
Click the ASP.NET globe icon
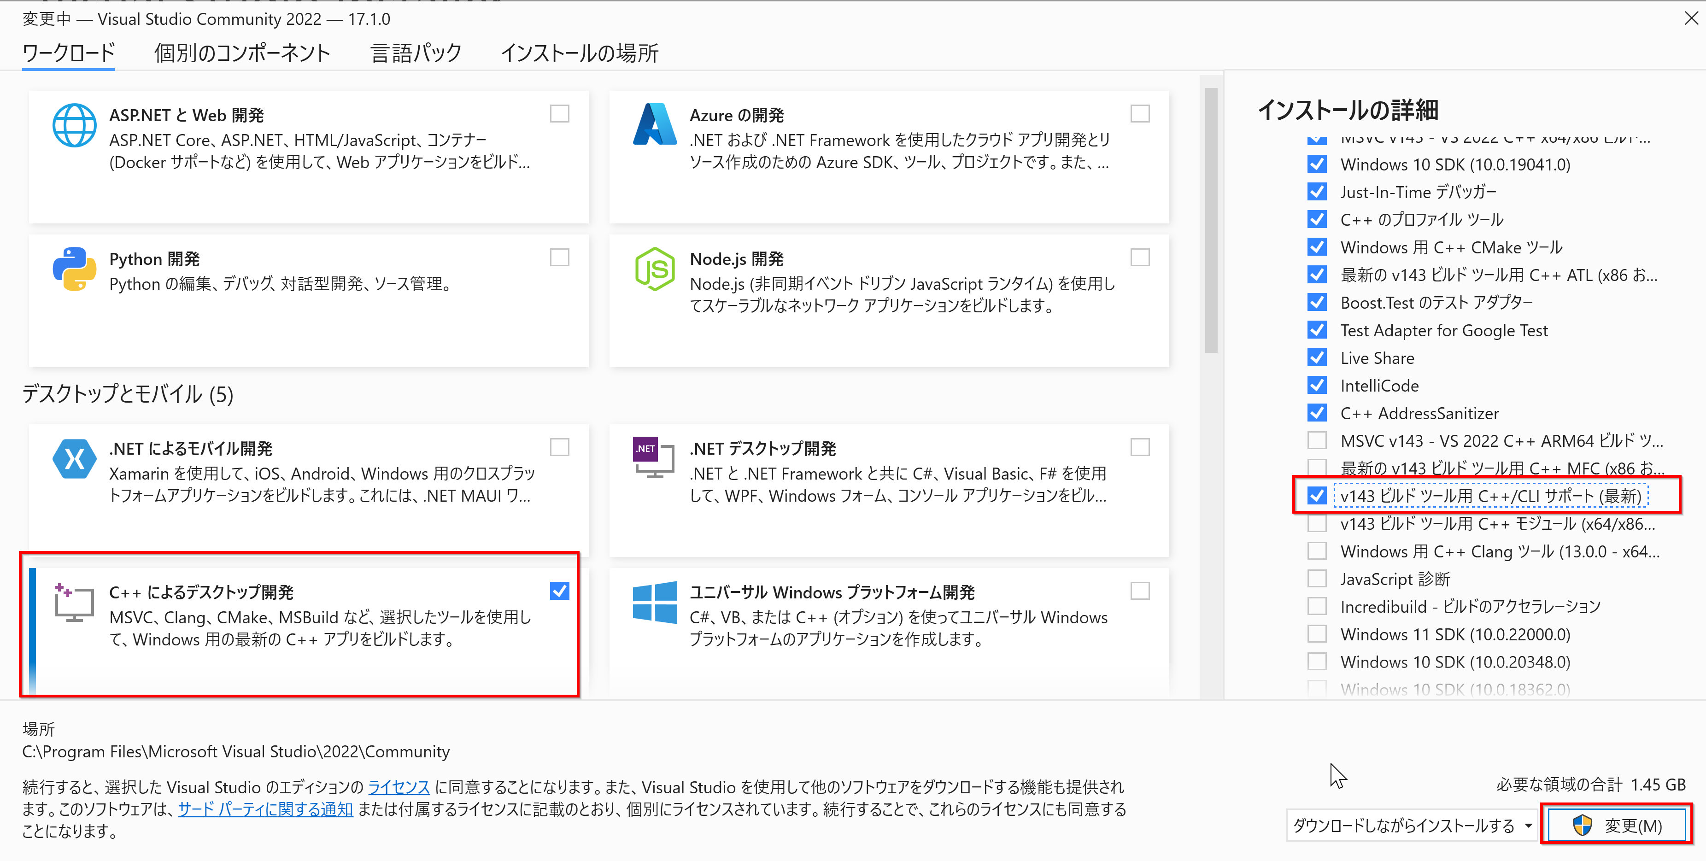tap(74, 126)
